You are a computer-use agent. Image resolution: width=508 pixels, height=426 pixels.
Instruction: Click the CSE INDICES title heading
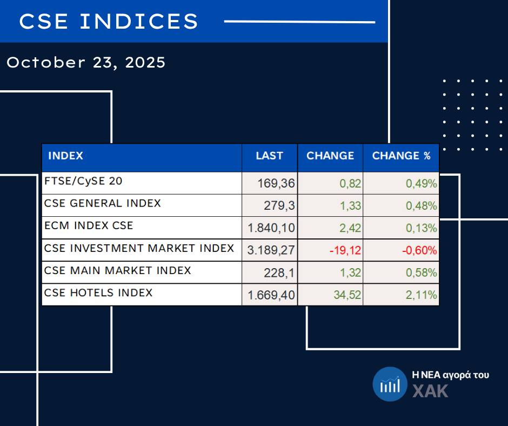[109, 22]
